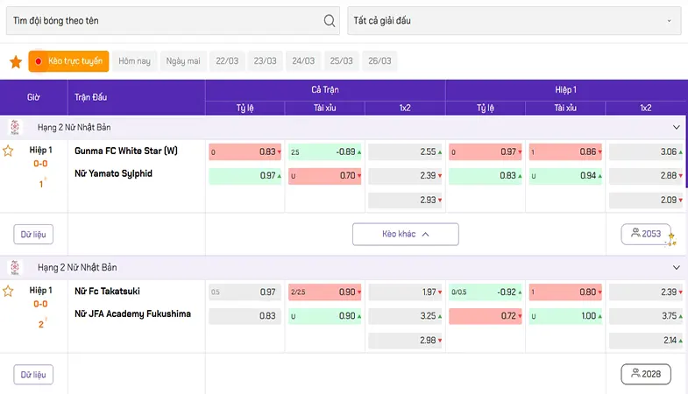The width and height of the screenshot is (688, 394).
Task: Click the orange favorites star filter
Action: click(x=16, y=62)
